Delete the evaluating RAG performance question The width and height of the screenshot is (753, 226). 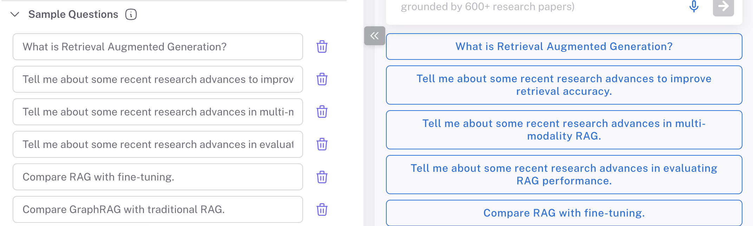click(x=322, y=144)
